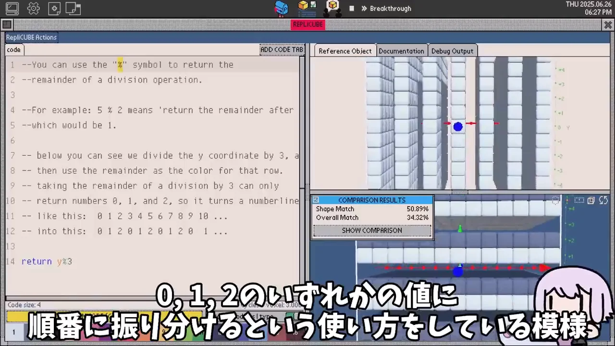Click the small icon in Comparison Results header
Viewport: 615px width, 346px height.
click(316, 200)
